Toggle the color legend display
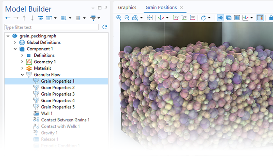 (x=260, y=18)
